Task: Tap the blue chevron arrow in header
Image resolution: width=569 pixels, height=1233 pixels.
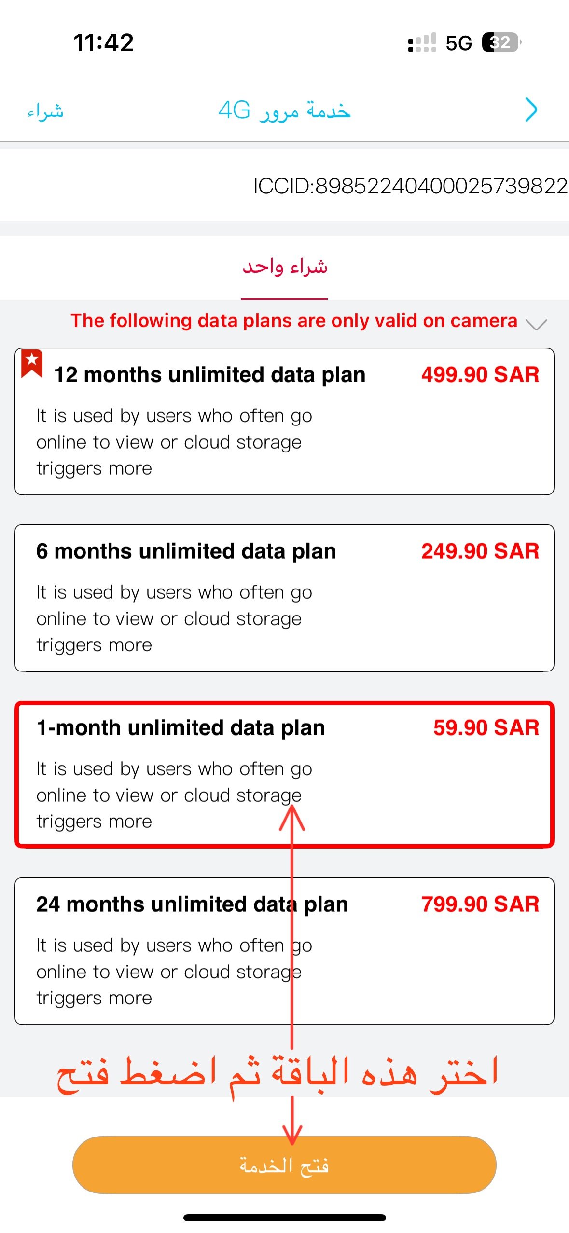Action: [531, 110]
